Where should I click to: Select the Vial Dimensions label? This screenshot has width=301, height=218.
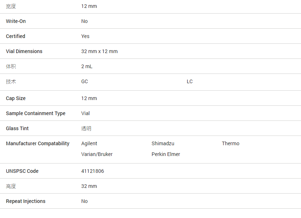pyautogui.click(x=24, y=51)
